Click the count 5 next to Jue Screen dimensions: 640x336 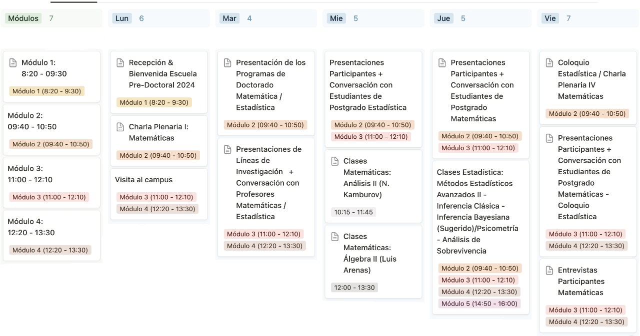tap(463, 18)
